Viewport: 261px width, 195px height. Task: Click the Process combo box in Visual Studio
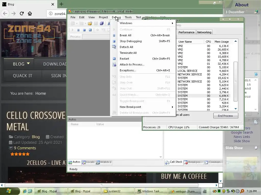[x=96, y=37]
